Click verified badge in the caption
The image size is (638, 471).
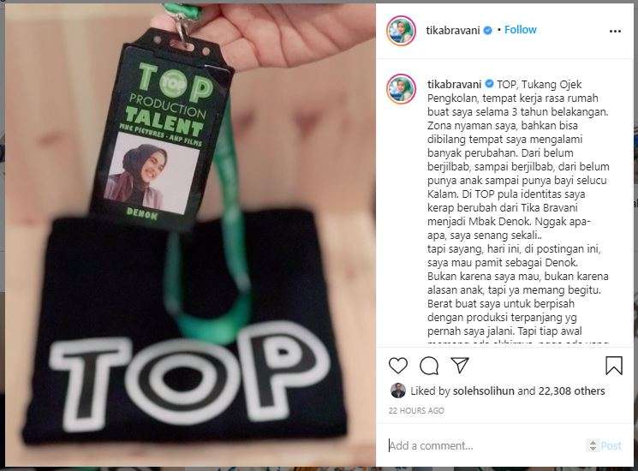[x=489, y=84]
